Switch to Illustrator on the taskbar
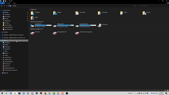 tap(41, 93)
